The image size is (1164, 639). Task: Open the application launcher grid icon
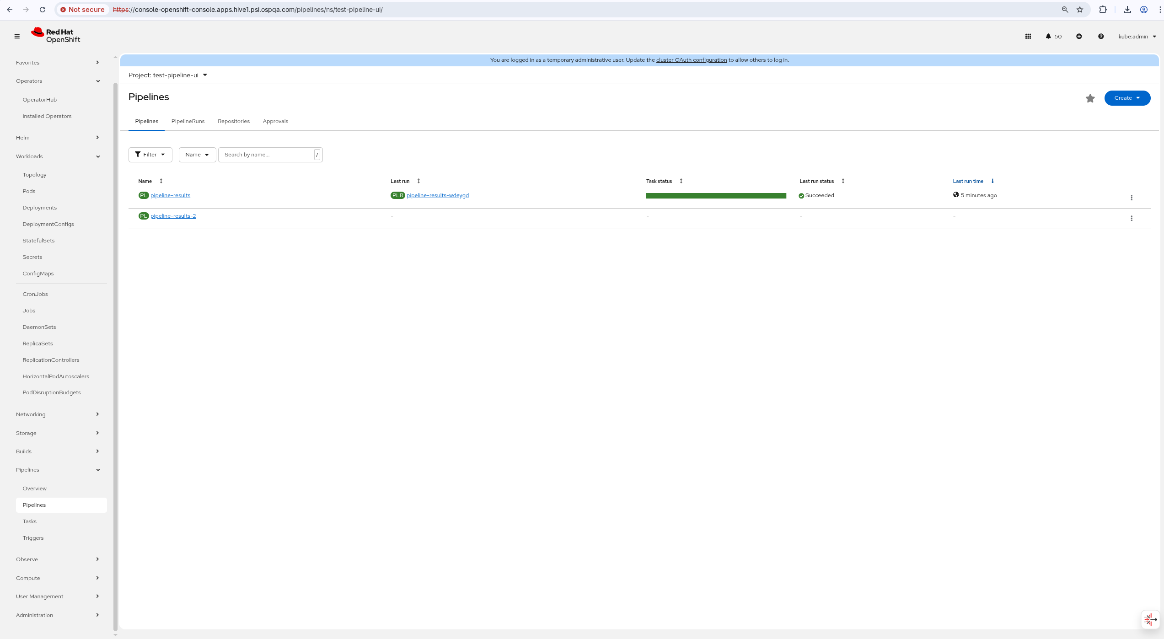1028,36
